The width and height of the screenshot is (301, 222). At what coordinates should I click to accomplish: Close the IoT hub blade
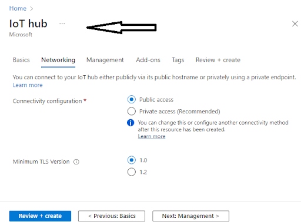(x=295, y=23)
